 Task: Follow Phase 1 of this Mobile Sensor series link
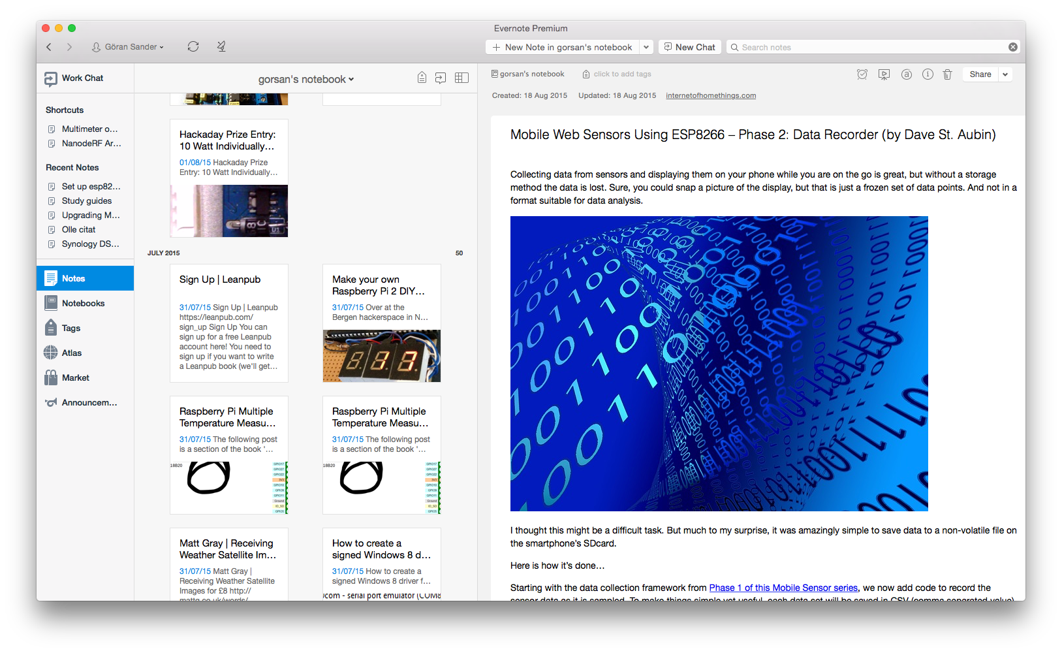tap(783, 588)
